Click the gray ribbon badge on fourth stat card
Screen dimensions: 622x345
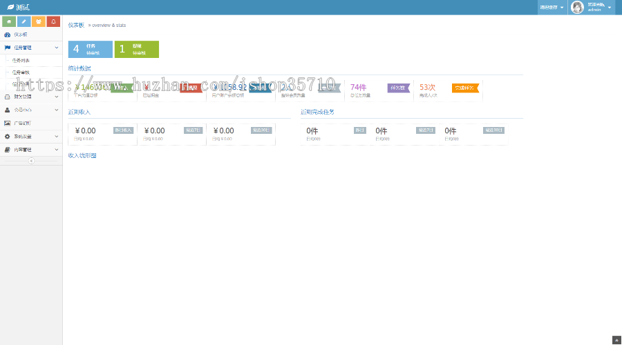tap(329, 88)
